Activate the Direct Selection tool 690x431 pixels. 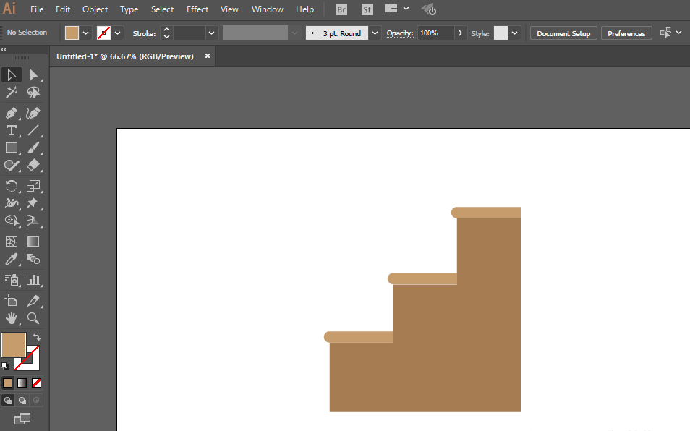[33, 75]
